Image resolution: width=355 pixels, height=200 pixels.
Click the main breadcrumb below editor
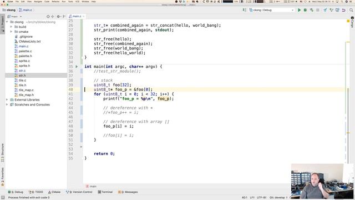tap(91, 187)
